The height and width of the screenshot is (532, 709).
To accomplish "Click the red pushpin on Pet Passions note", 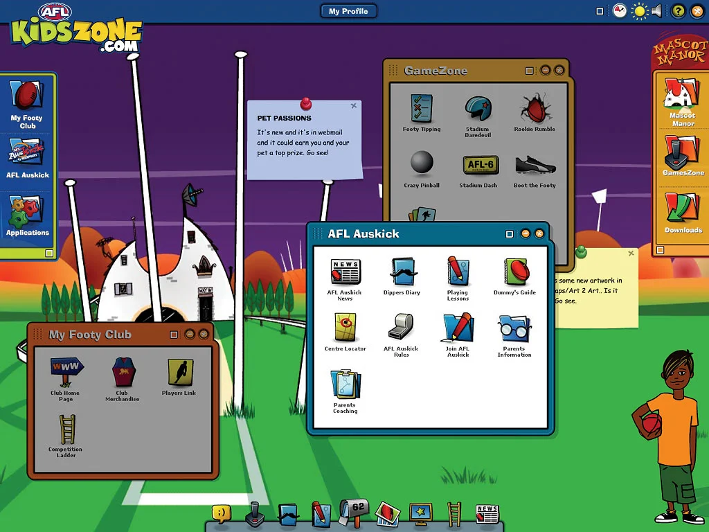I will [x=306, y=104].
